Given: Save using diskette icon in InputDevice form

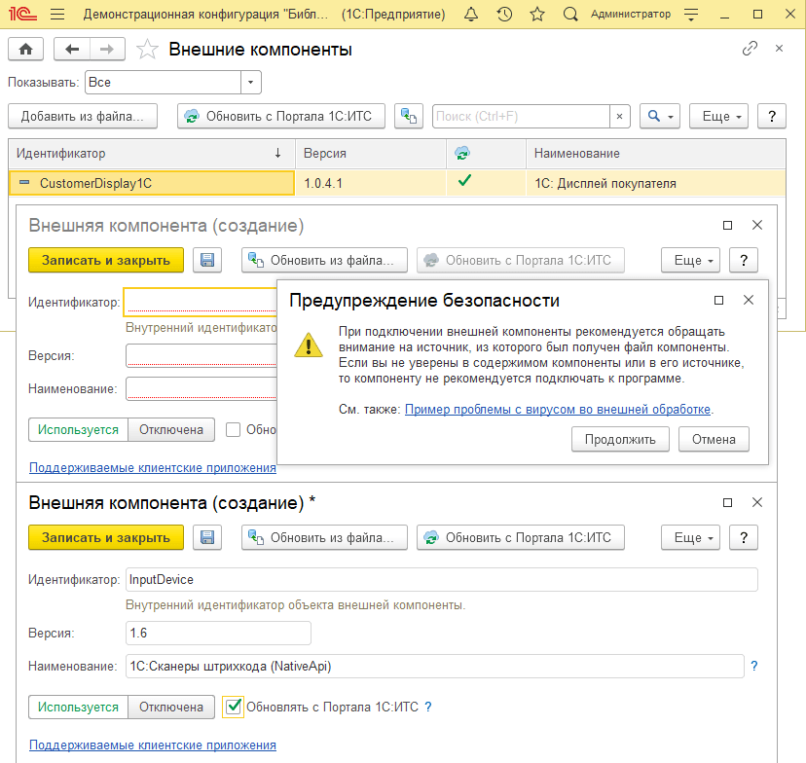Looking at the screenshot, I should click(207, 537).
